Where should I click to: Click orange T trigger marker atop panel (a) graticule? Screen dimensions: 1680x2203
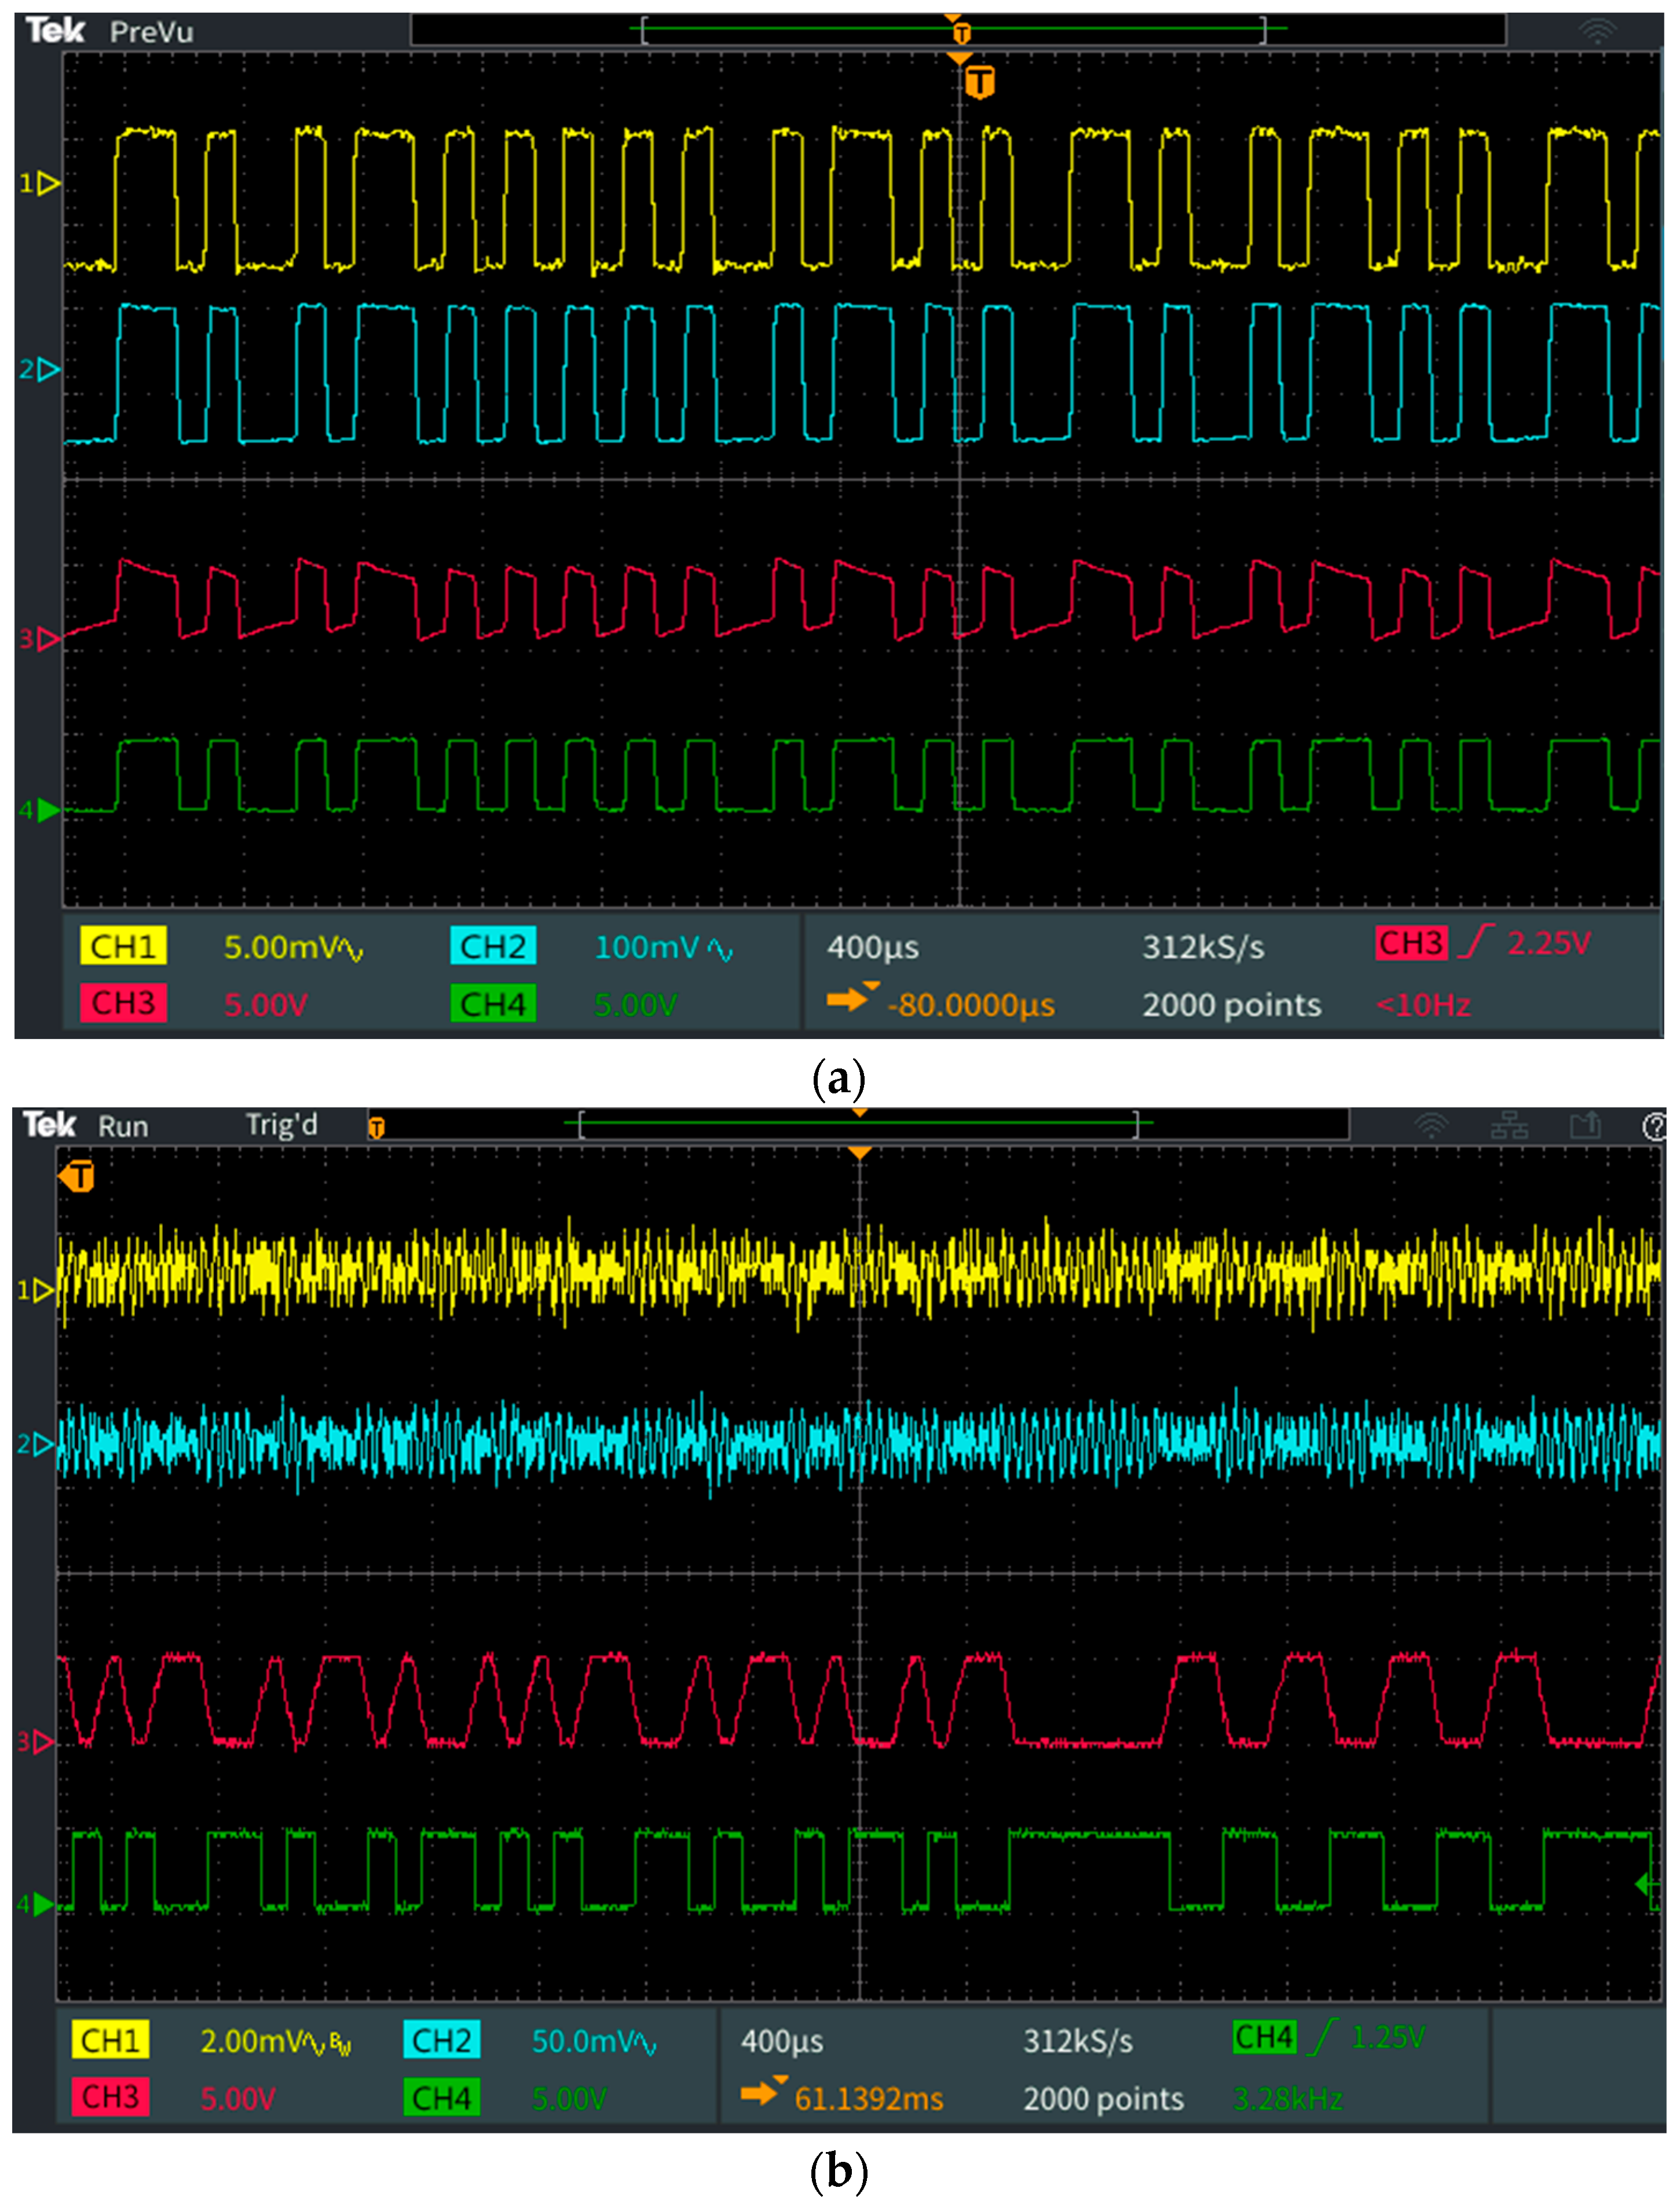979,82
